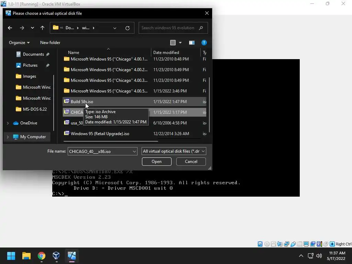Click the 'Do...' breadcrumb segment
The width and height of the screenshot is (352, 264).
click(69, 28)
